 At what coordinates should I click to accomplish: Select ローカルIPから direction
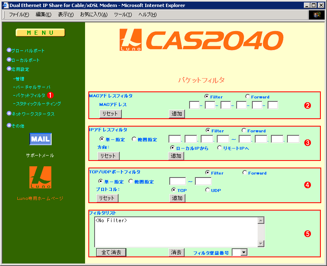pyautogui.click(x=172, y=148)
